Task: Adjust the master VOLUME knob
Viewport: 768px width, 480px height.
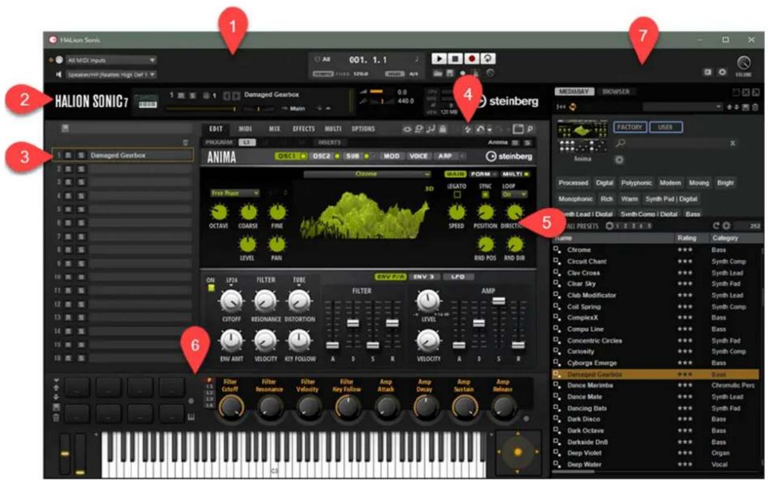Action: tap(744, 63)
